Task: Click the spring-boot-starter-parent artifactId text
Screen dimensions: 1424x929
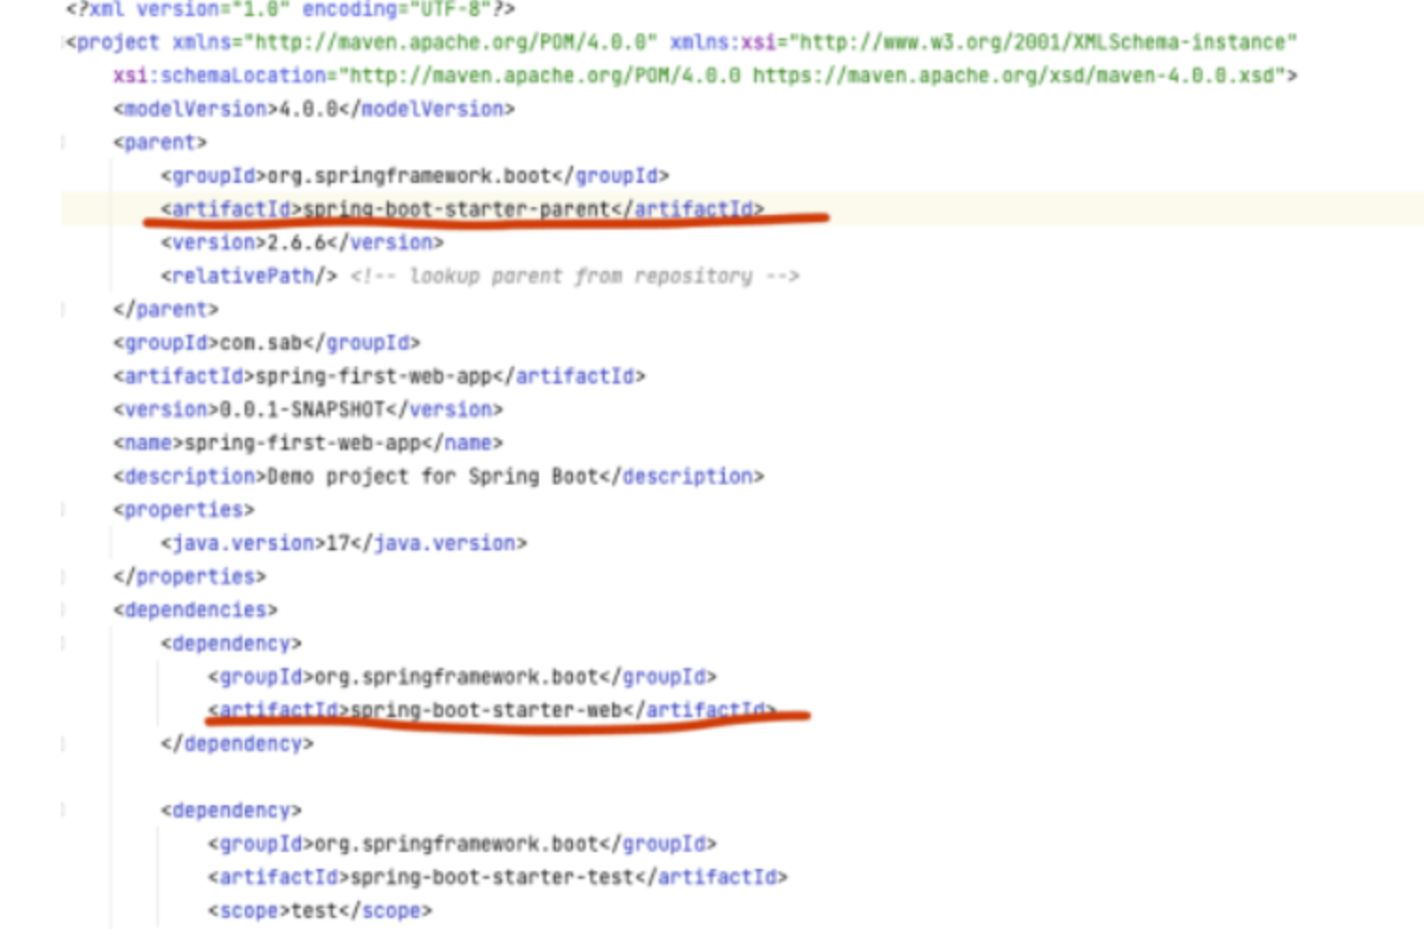Action: 457,209
